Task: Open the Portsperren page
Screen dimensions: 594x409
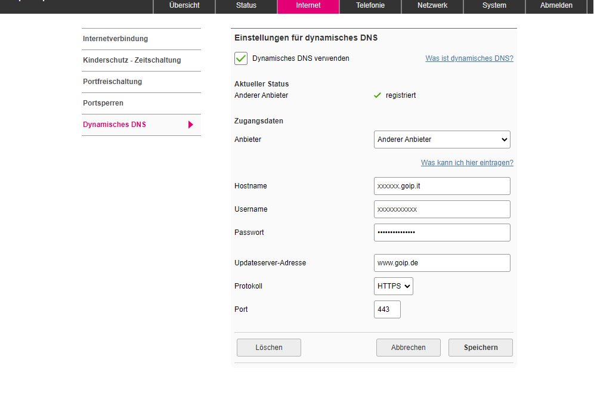Action: (x=141, y=103)
